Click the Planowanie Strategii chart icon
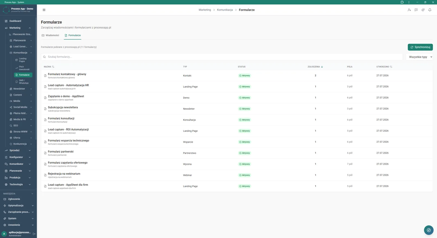 [x=10, y=34]
